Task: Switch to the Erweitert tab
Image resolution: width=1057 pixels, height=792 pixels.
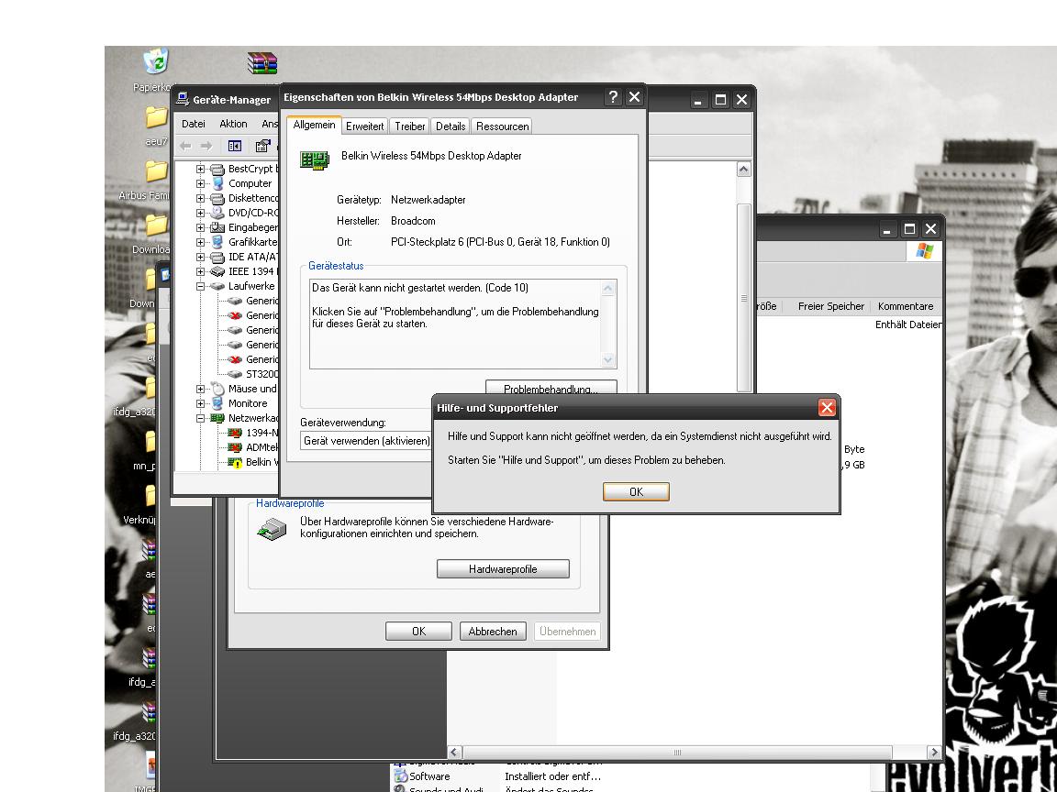Action: click(x=364, y=126)
